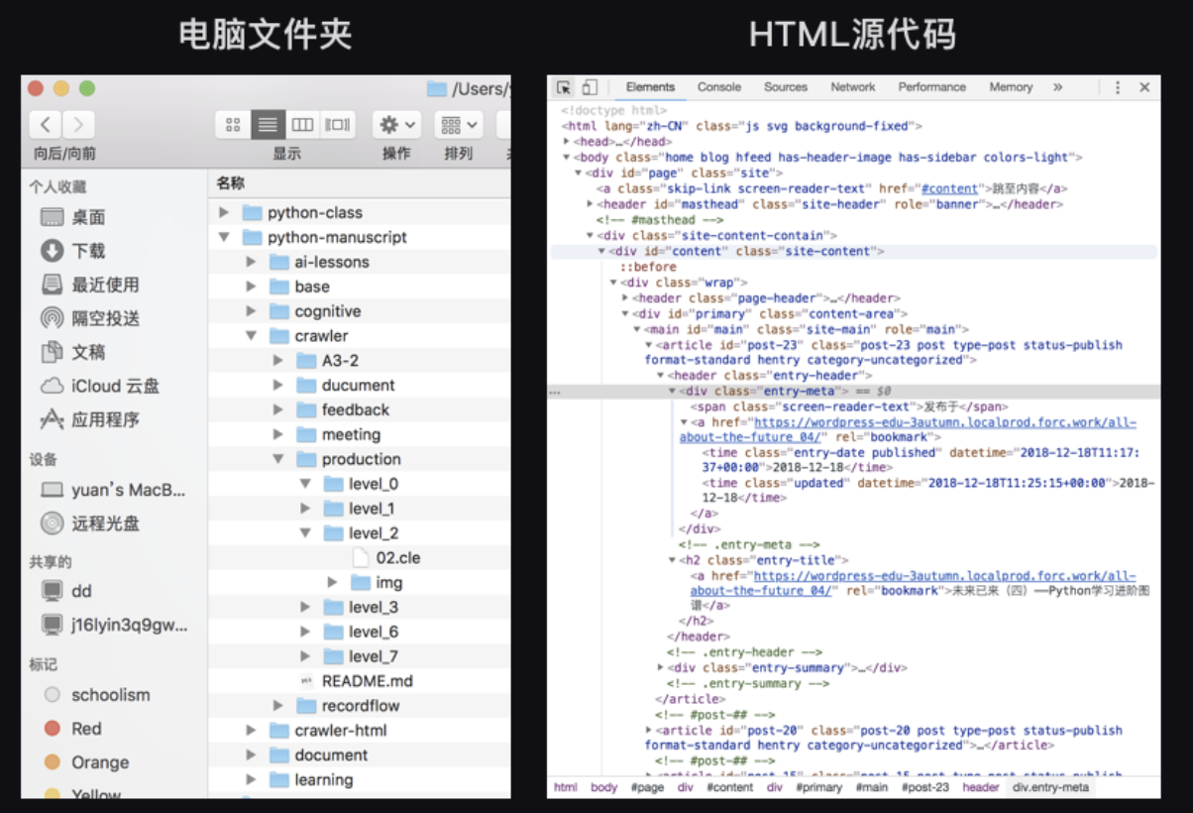This screenshot has width=1193, height=813.
Task: Switch Finder to icon view
Action: 233,124
